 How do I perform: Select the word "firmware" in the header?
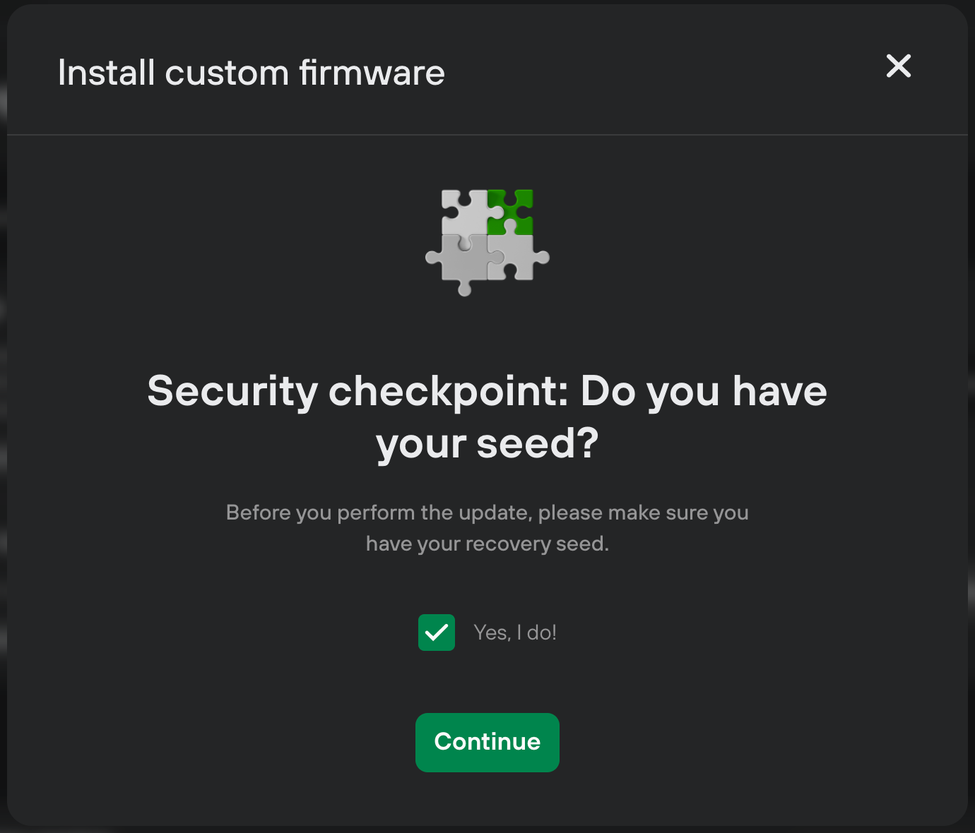(372, 73)
